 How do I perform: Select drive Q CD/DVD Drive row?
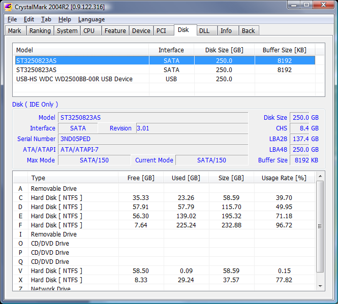tap(164, 261)
